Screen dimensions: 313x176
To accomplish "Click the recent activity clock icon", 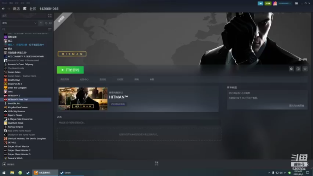I will (46, 23).
